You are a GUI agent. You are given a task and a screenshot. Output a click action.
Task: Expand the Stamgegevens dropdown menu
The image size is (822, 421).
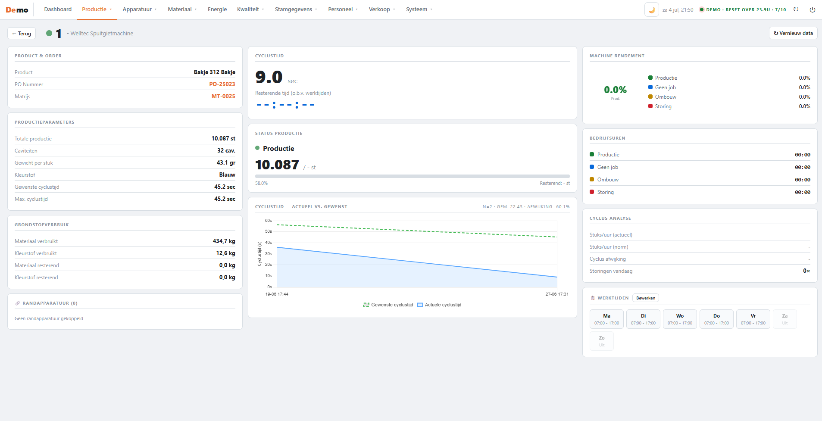[296, 9]
